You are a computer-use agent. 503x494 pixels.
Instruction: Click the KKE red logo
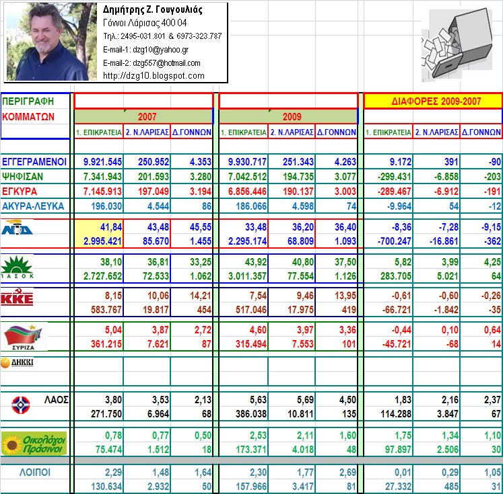pos(17,297)
